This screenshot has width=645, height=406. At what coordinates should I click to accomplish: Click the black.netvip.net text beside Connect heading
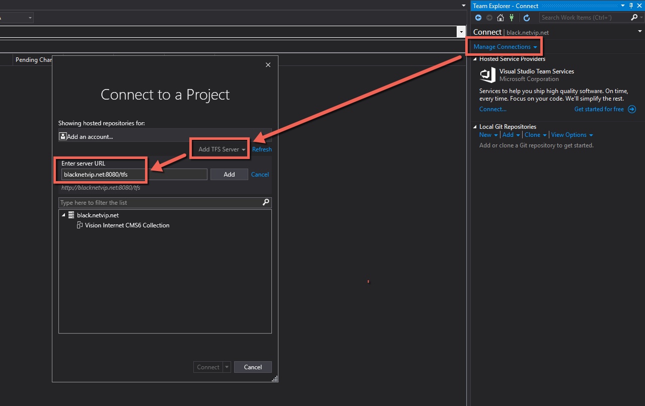(x=528, y=33)
